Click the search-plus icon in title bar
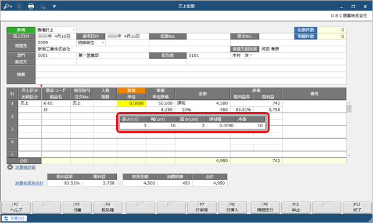The height and width of the screenshot is (223, 373). [8, 6]
